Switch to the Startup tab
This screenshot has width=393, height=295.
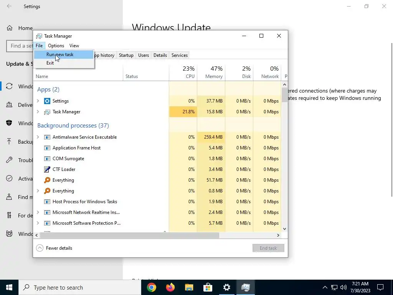[126, 55]
